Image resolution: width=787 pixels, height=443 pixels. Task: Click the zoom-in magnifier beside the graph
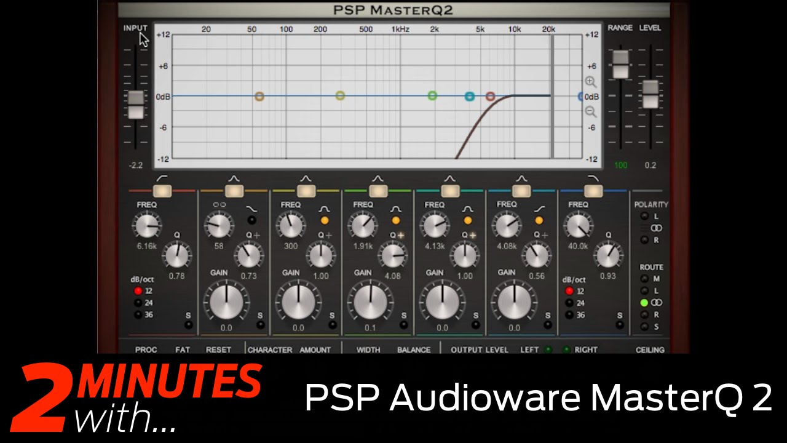pos(591,82)
